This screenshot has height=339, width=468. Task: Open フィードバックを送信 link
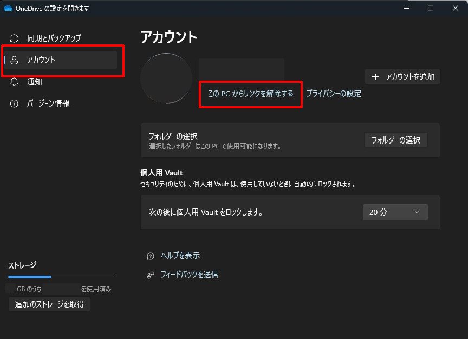pyautogui.click(x=189, y=275)
